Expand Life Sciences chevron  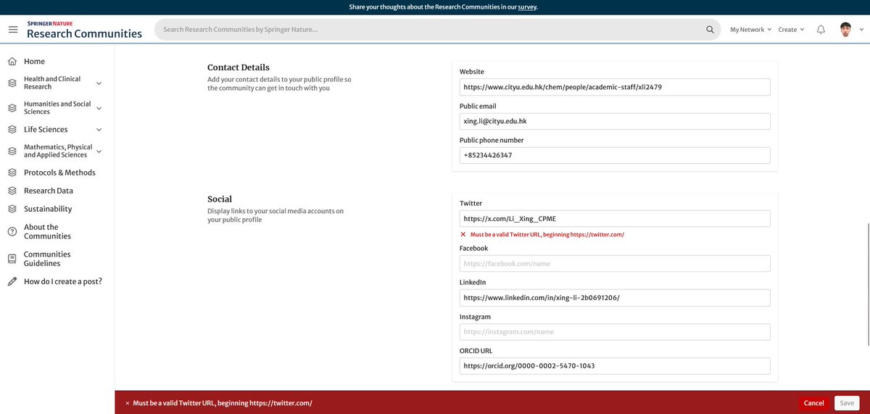(x=99, y=130)
